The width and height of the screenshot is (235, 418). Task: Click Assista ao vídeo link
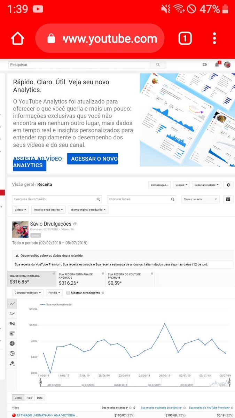[37, 159]
